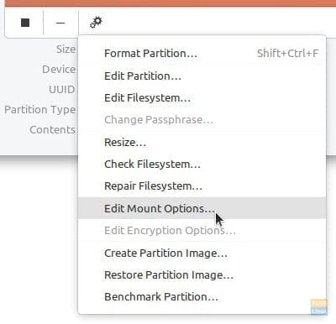
Task: Open Edit Mount Options…
Action: [202, 208]
